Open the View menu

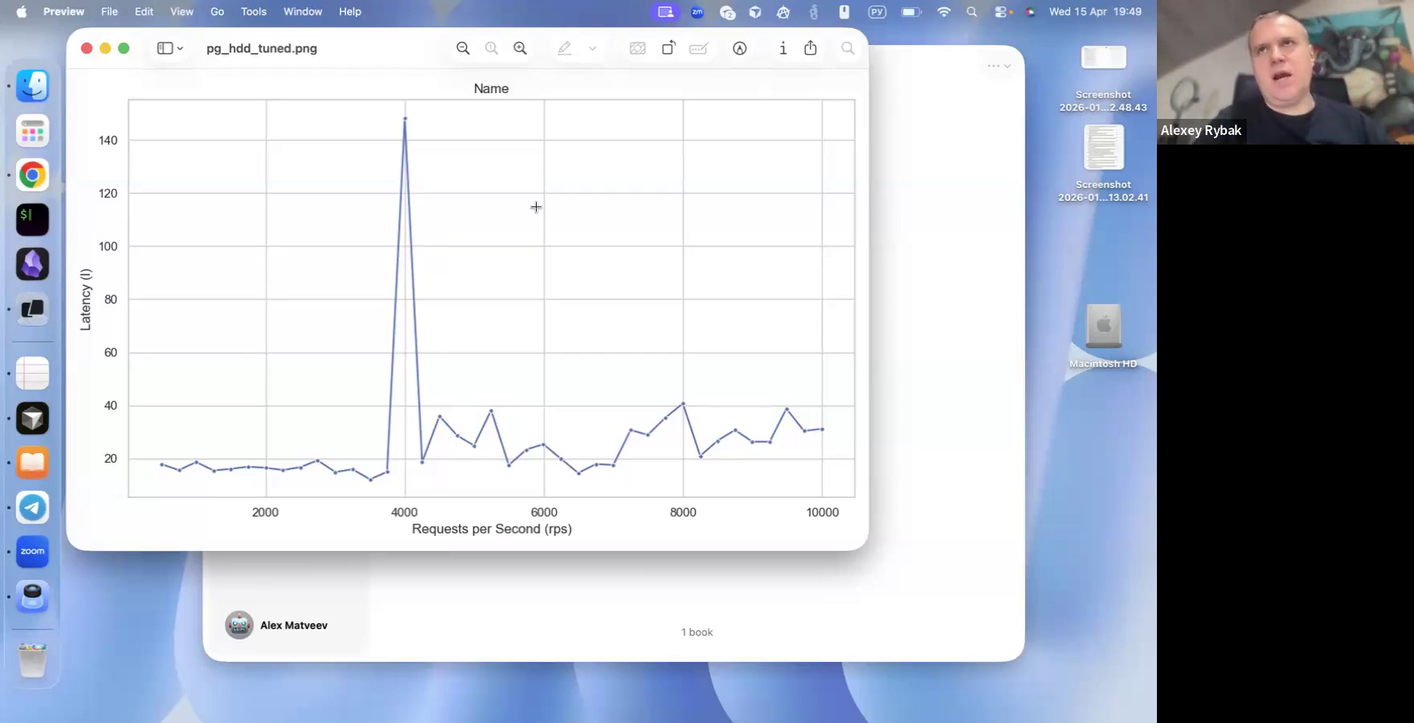(x=182, y=11)
